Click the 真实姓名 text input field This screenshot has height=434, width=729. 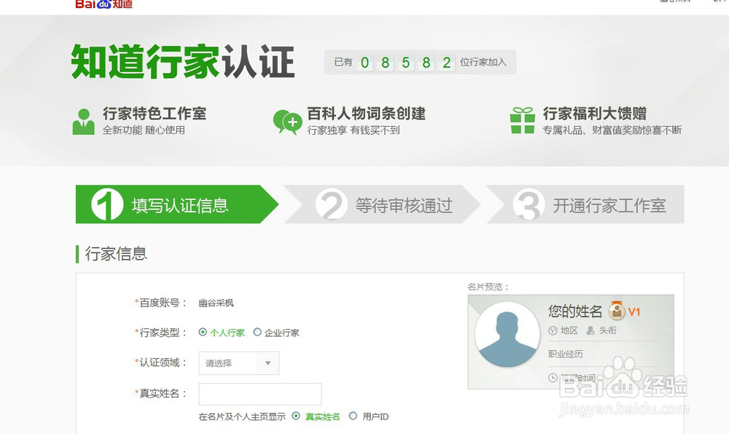(260, 395)
